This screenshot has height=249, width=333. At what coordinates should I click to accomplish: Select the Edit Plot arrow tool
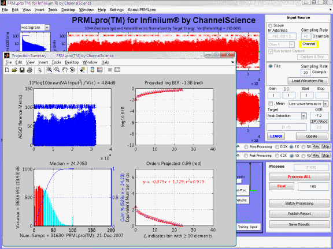pyautogui.click(x=40, y=70)
